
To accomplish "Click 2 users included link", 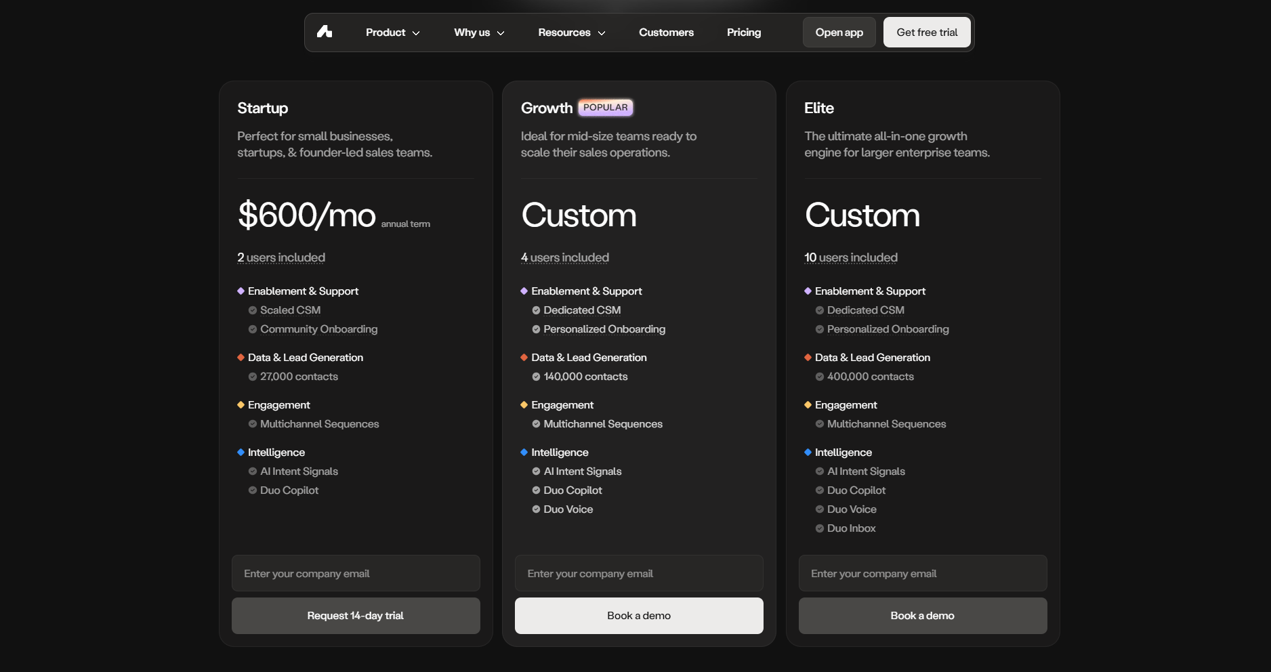I will coord(281,257).
